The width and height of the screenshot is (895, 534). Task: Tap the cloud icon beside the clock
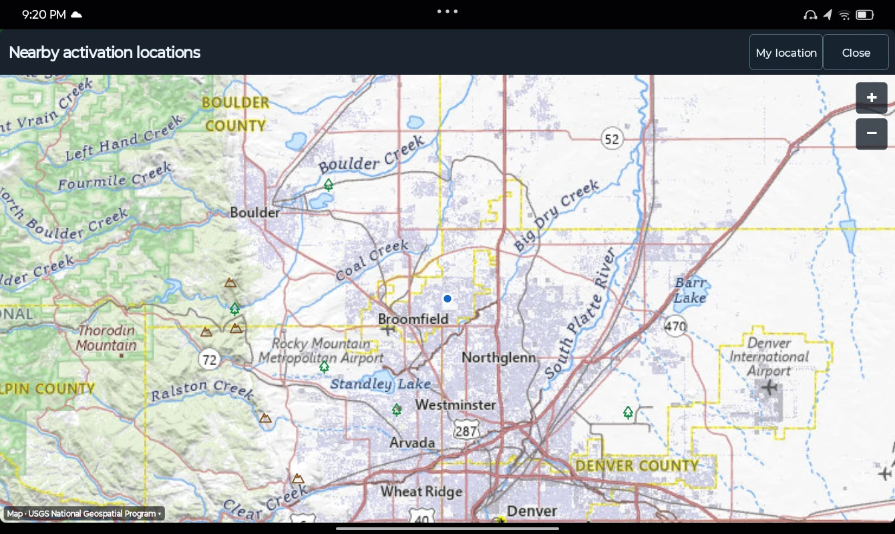[77, 15]
